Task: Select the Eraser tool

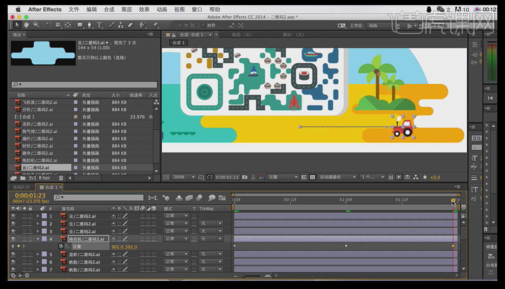Action: tap(130, 25)
